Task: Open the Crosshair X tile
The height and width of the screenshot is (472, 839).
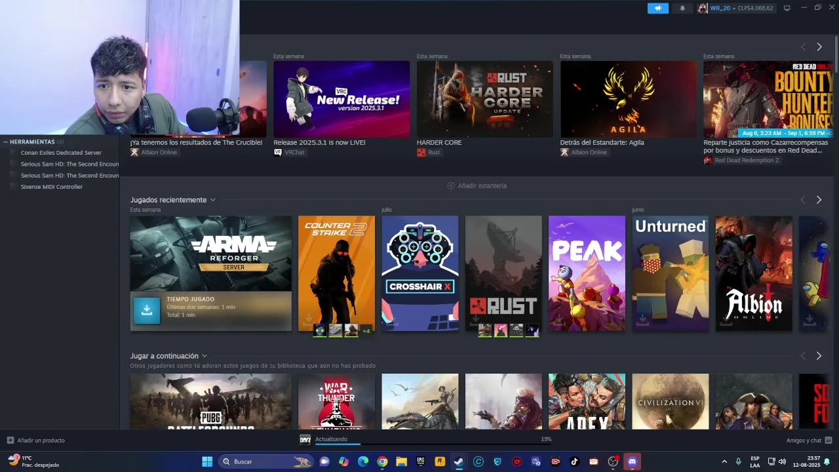Action: click(x=420, y=273)
